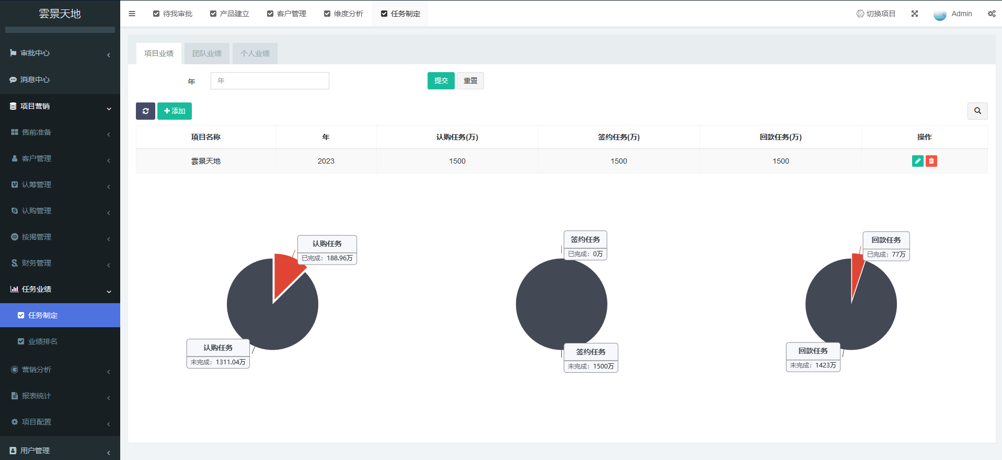This screenshot has height=460, width=1002.
Task: Expand the 财务管理 chevron
Action: tap(109, 265)
